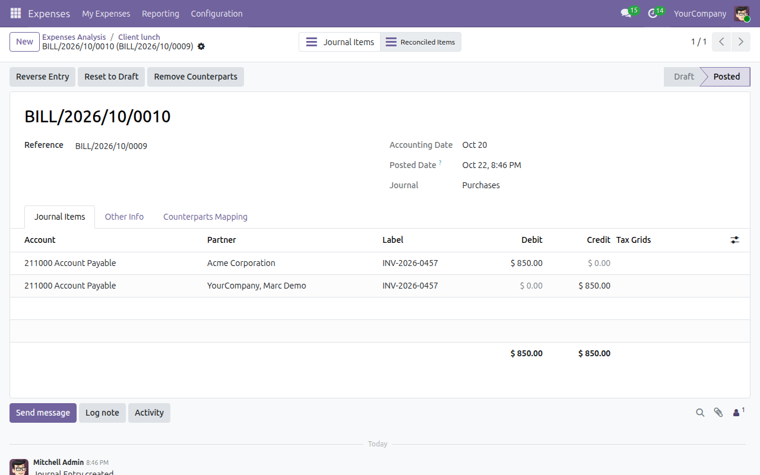760x475 pixels.
Task: Go to next record arrow
Action: pos(740,42)
